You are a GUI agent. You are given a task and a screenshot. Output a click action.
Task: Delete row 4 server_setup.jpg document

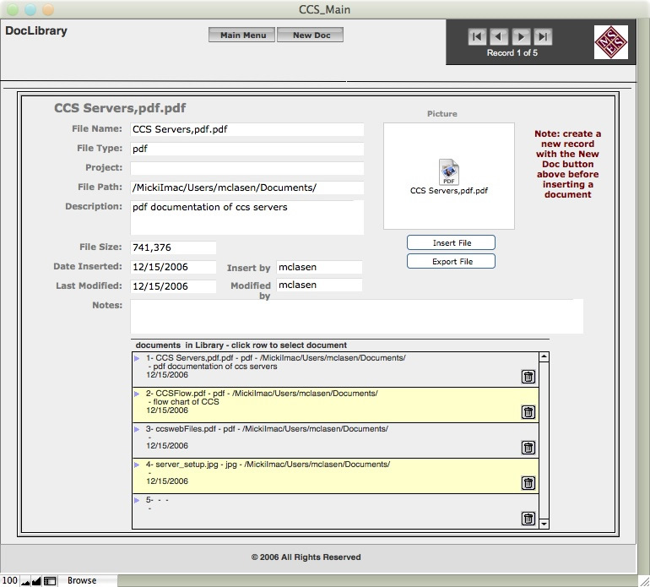[528, 483]
